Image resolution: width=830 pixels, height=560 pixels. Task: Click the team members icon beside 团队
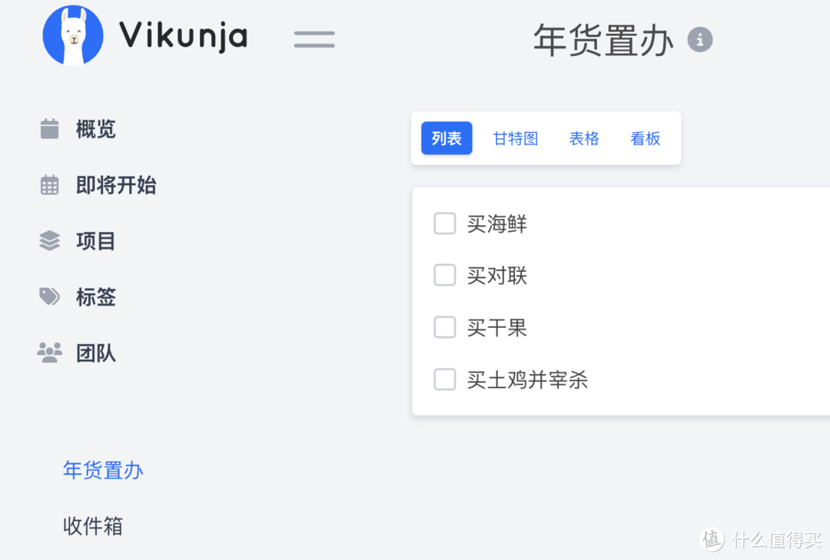coord(49,353)
